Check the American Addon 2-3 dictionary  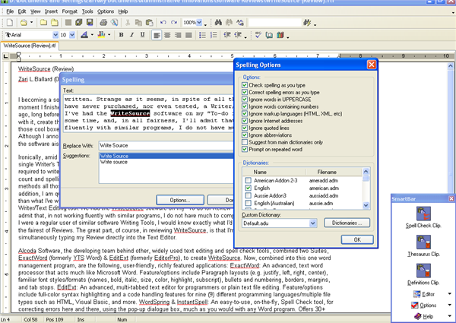click(249, 180)
